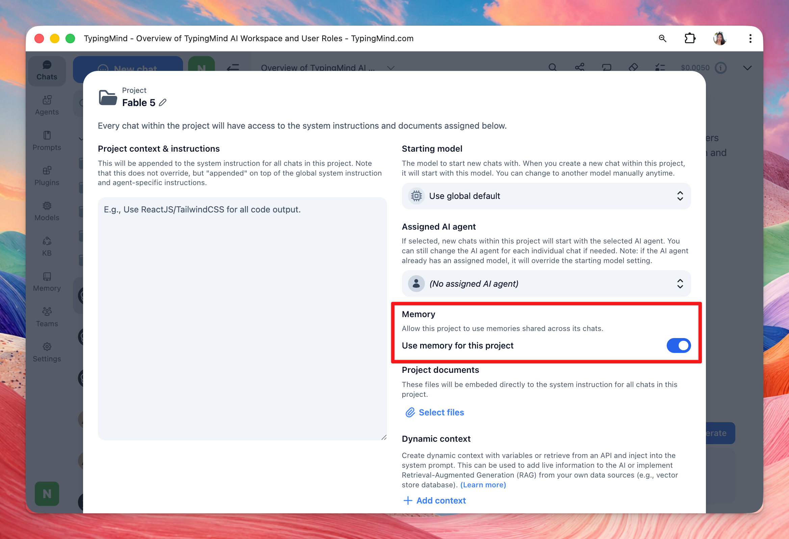Click into the project instructions text area
Viewport: 789px width, 539px height.
[242, 318]
